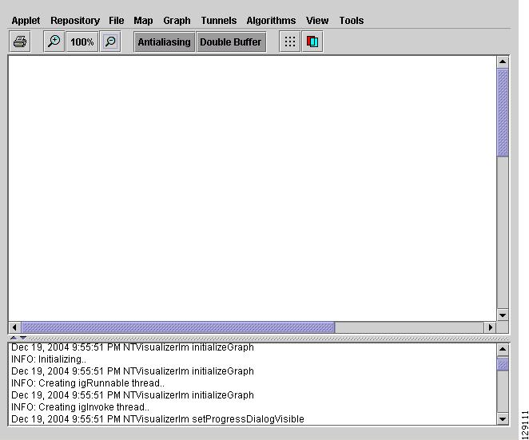Screen dimensions: 529x440
Task: Open the Tunnels menu
Action: pos(219,21)
